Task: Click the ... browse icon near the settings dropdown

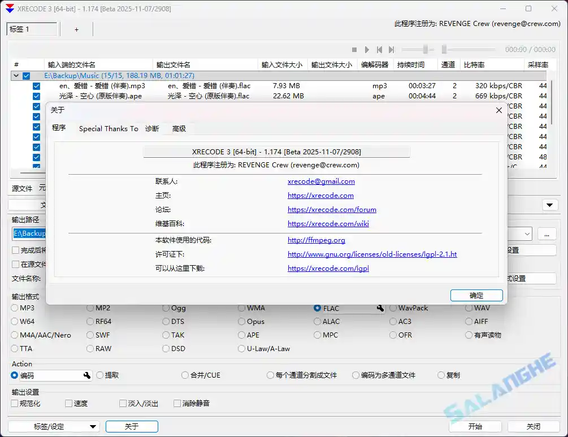Action: pos(546,233)
